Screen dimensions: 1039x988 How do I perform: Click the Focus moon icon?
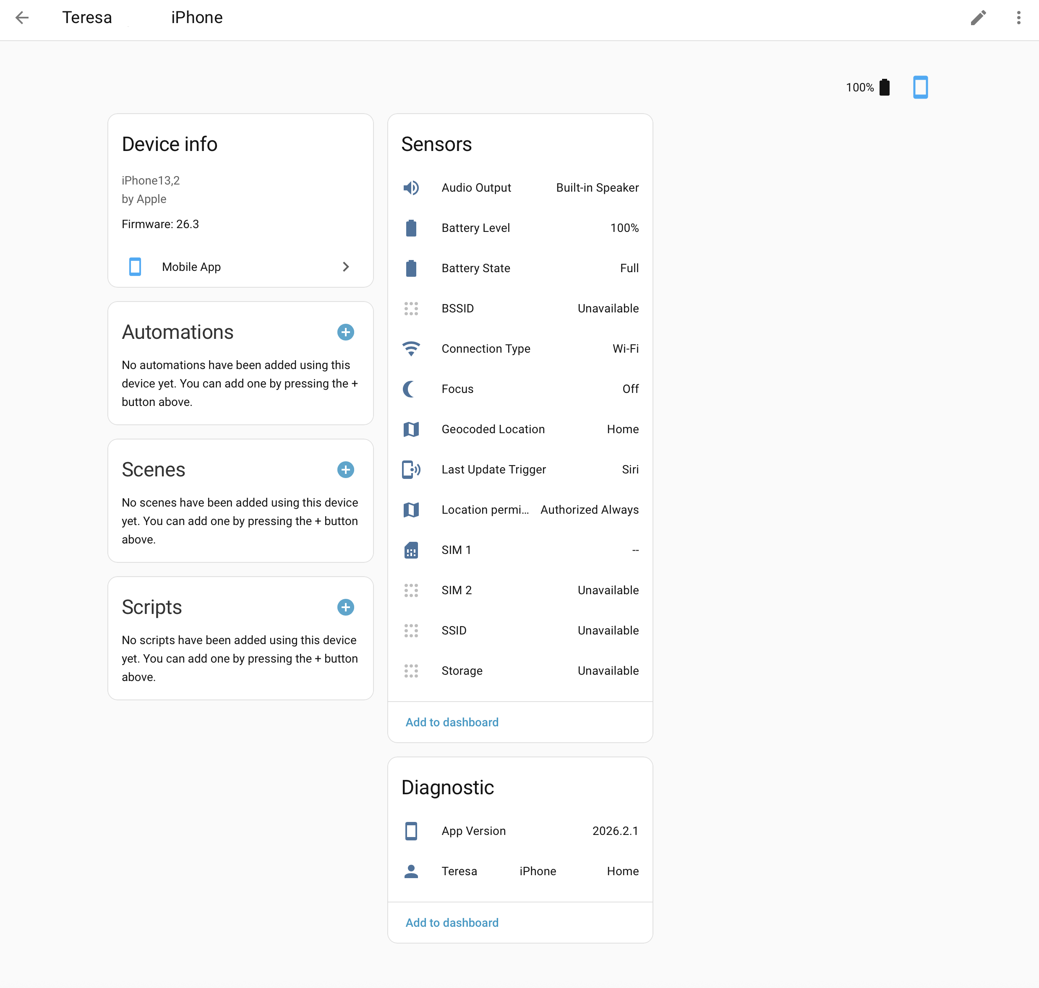tap(410, 389)
